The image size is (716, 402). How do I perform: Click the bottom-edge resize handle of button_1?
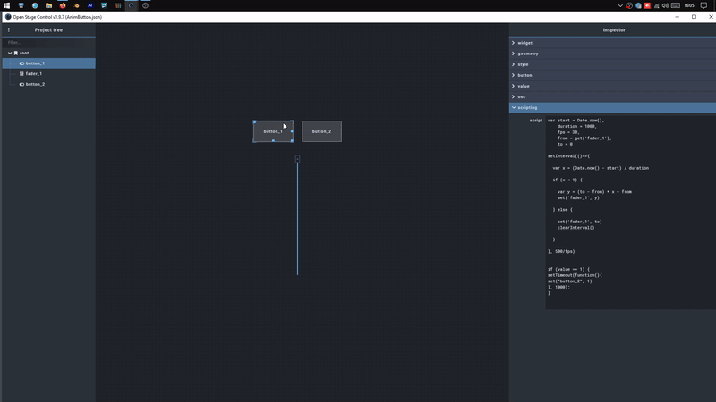tap(273, 141)
